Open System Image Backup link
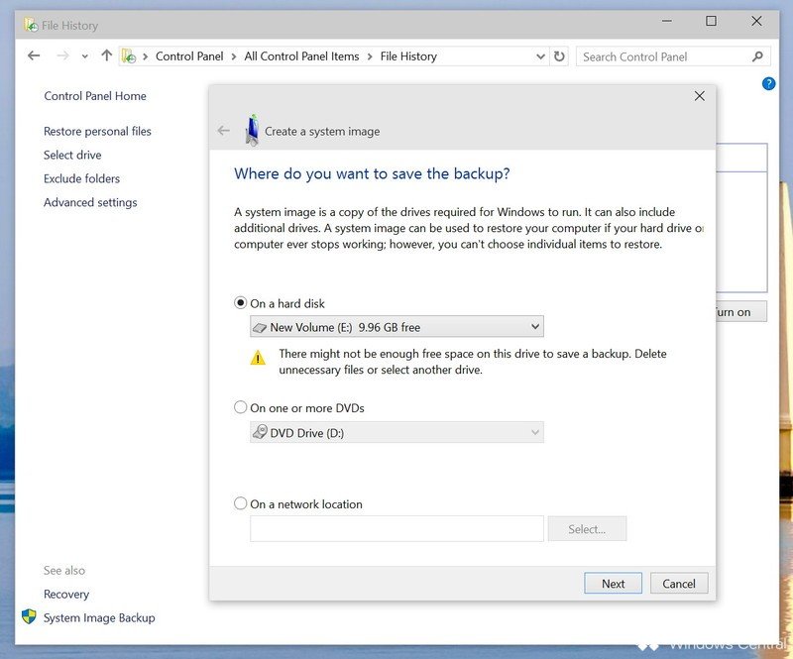793x659 pixels. pos(99,617)
